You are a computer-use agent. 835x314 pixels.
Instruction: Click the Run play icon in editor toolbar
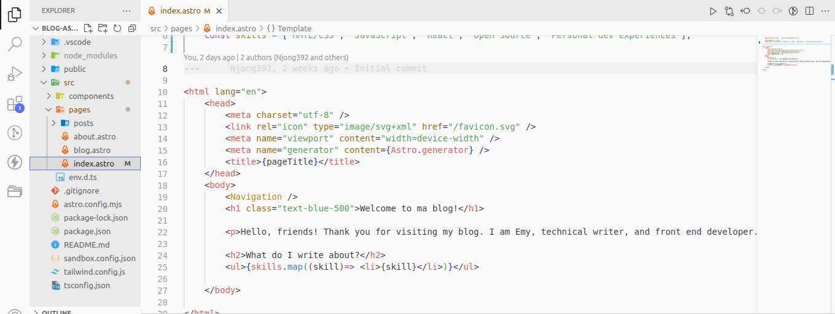713,11
